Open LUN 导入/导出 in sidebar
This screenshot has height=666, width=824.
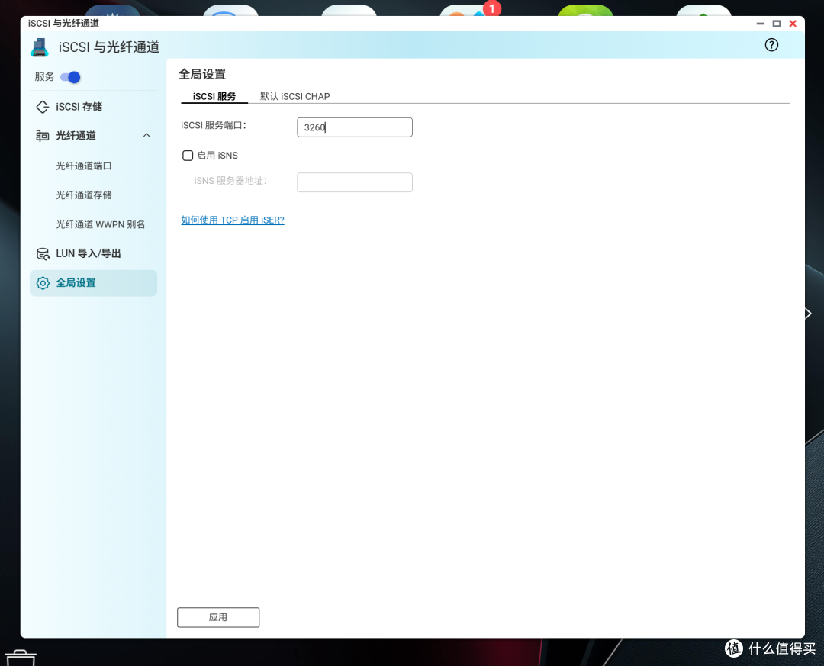tap(89, 253)
